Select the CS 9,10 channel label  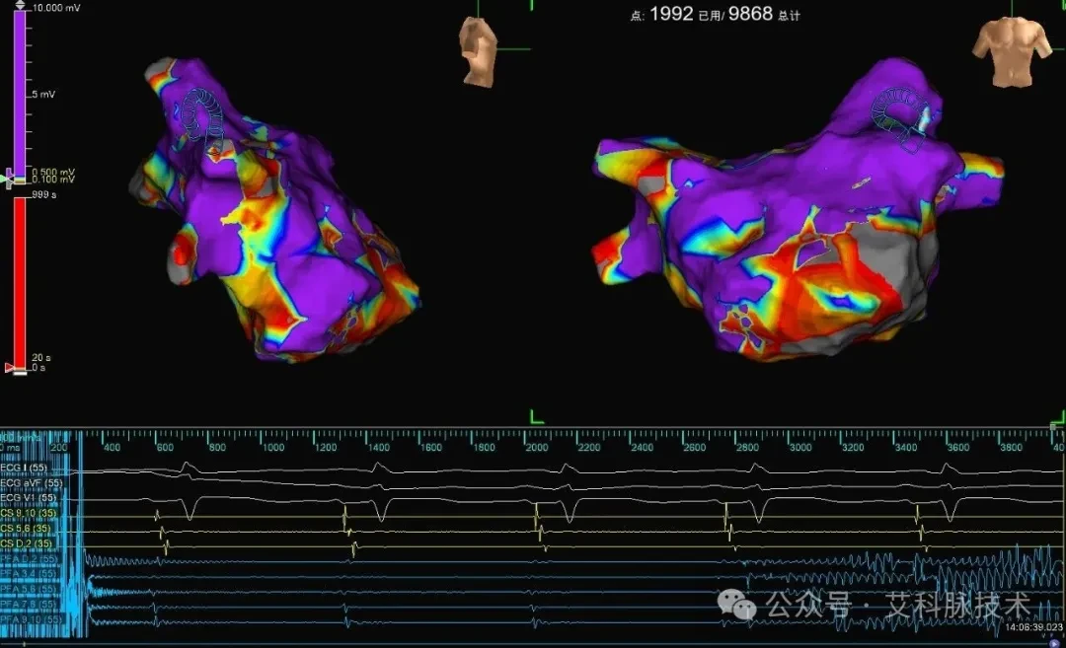pyautogui.click(x=26, y=514)
